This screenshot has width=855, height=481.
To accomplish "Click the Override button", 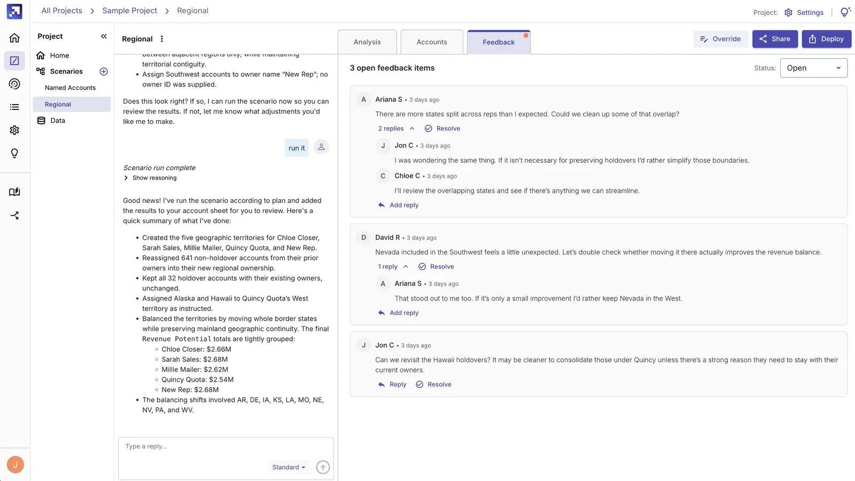I will 720,39.
